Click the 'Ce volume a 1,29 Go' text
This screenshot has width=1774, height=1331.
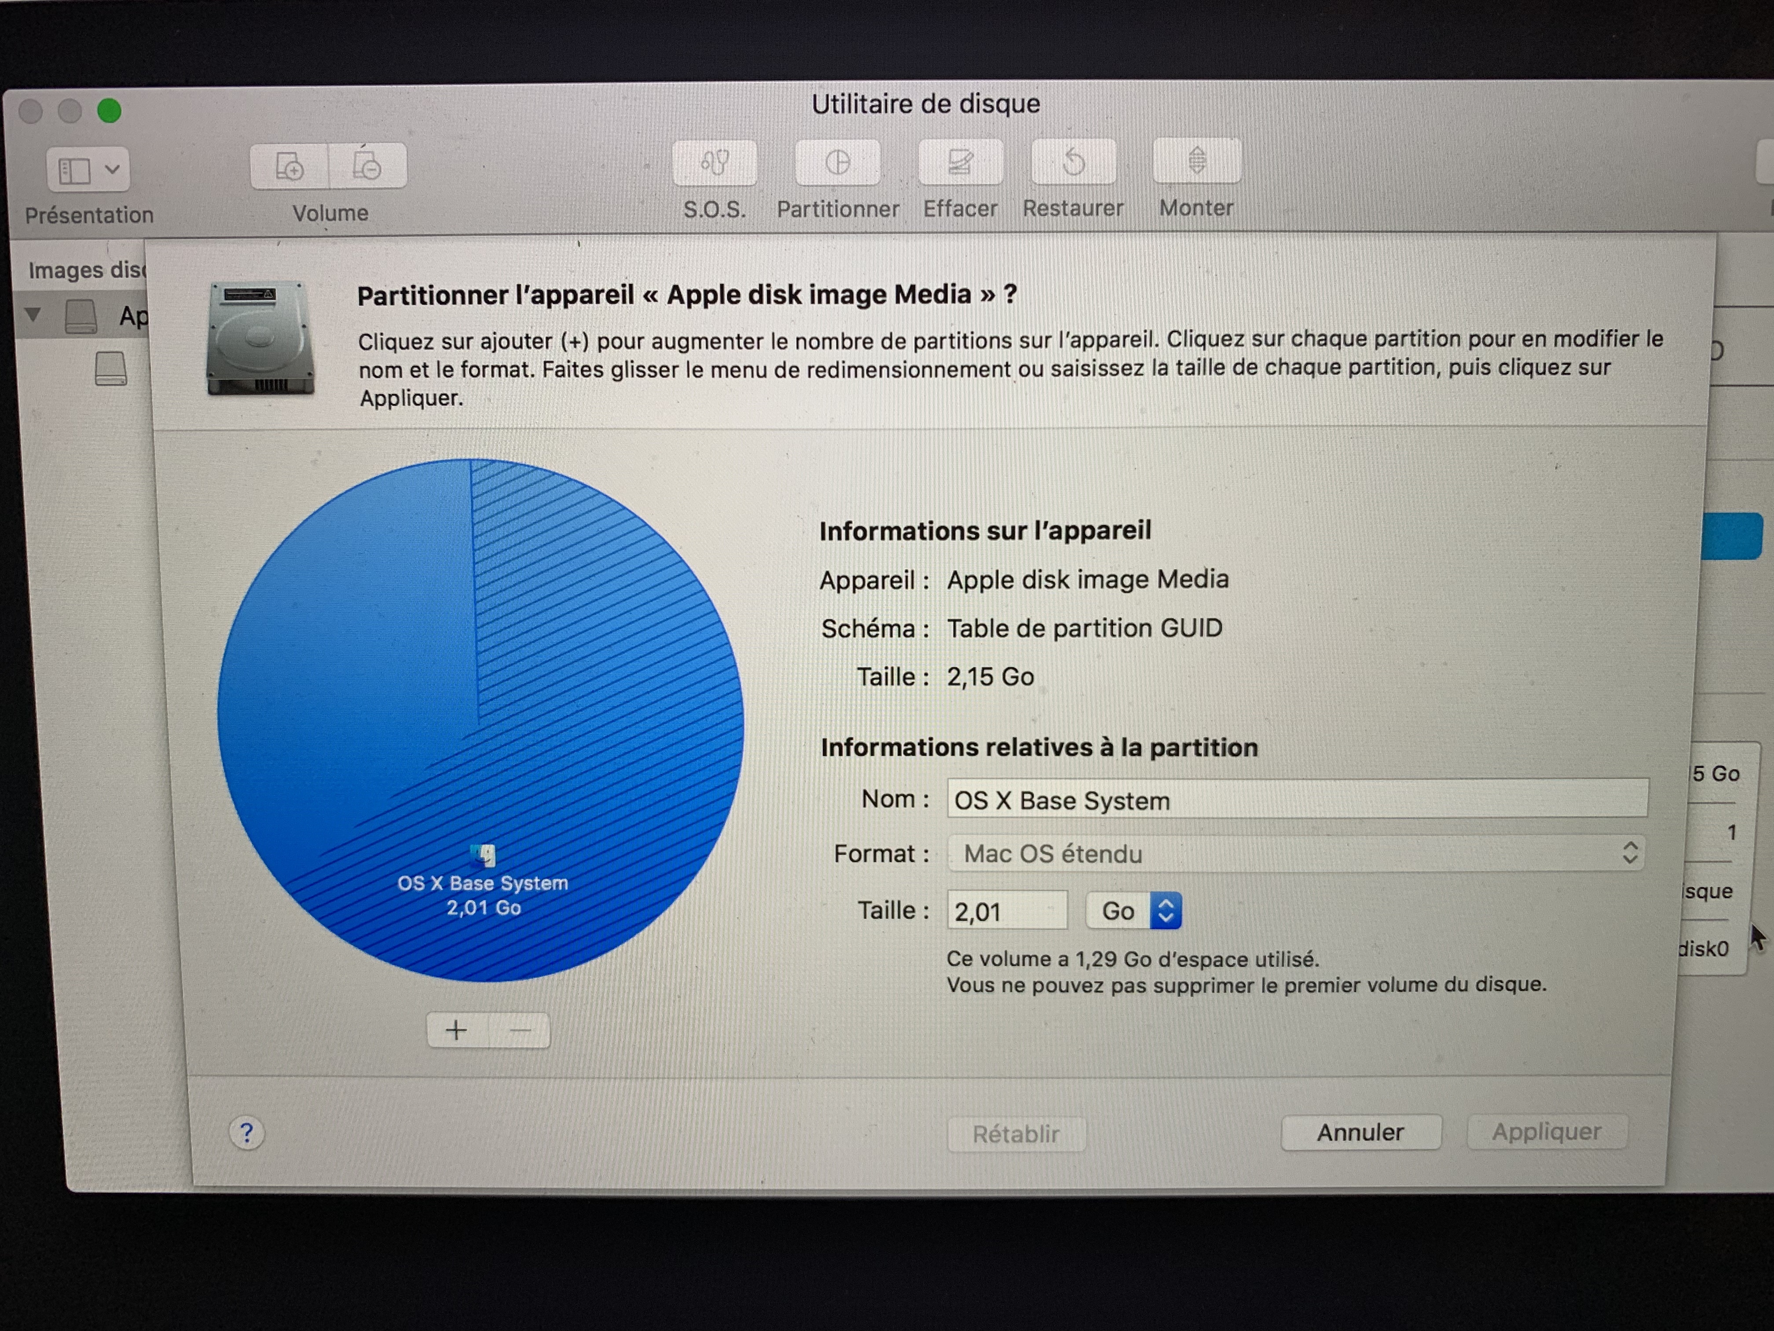1133,959
